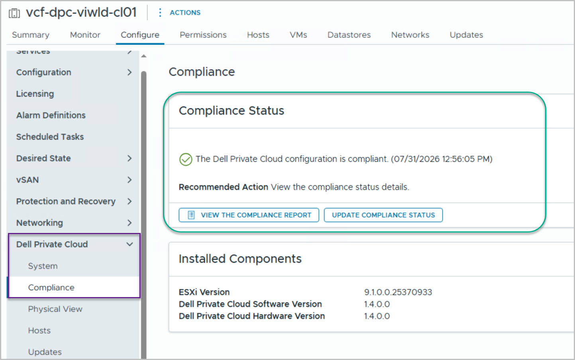This screenshot has width=575, height=360.
Task: Go to the top Updates tab
Action: click(x=466, y=35)
